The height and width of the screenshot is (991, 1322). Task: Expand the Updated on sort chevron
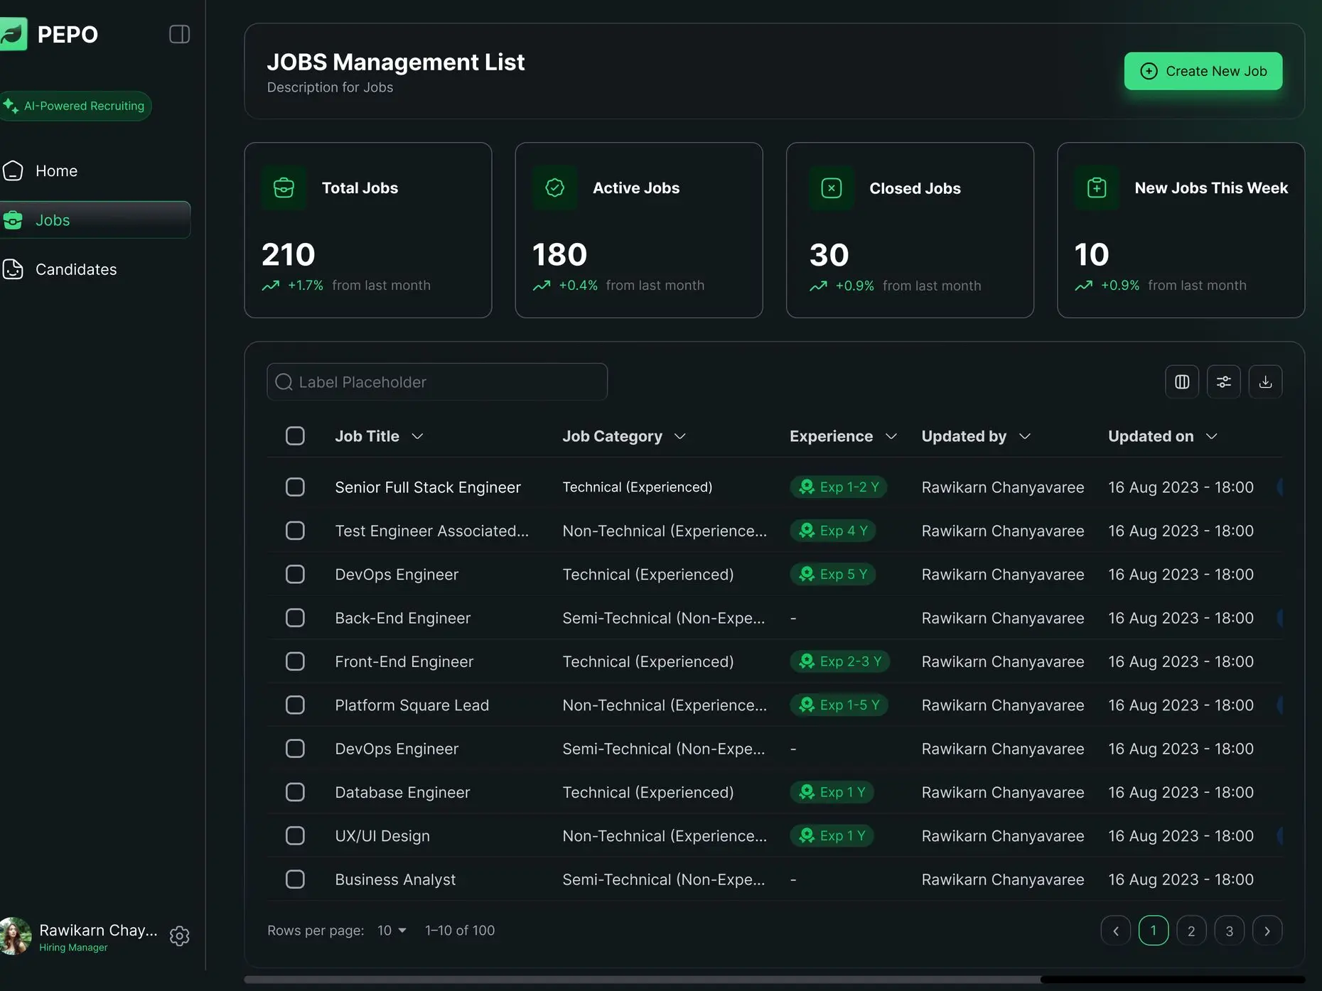(1211, 436)
